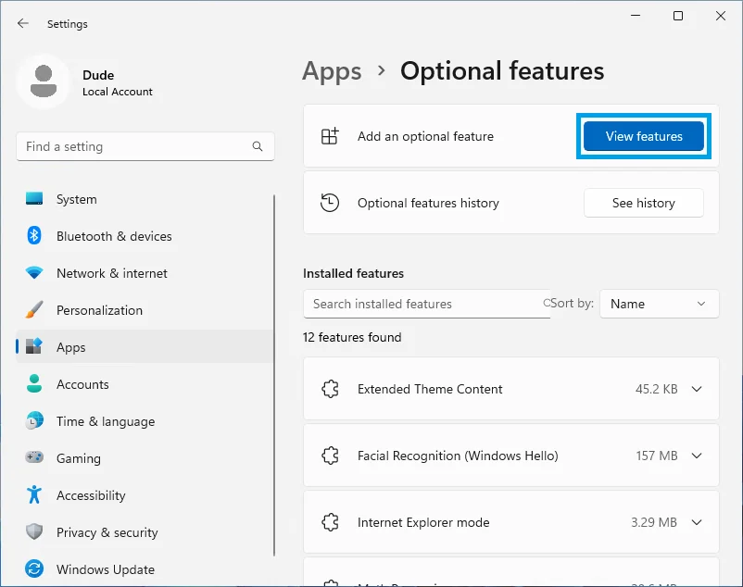Click the Accessibility figure icon

point(34,495)
